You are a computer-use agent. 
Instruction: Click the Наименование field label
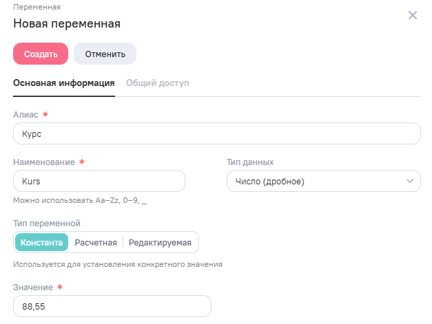pos(45,162)
